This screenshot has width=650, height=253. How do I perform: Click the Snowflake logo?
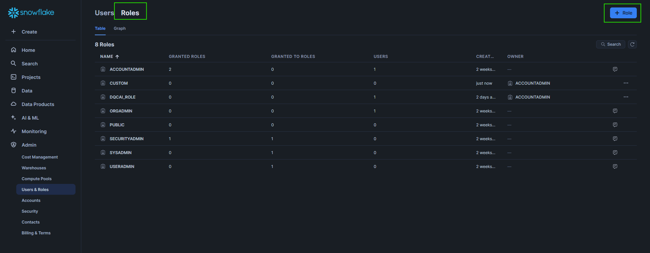point(31,13)
